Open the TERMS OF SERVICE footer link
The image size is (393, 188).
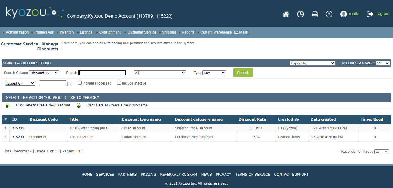pyautogui.click(x=253, y=175)
